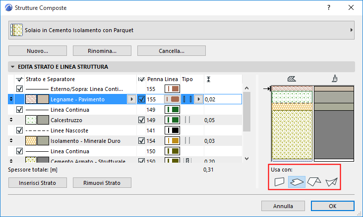Collapse Edita Strato e Linea Struttura panel
The height and width of the screenshot is (217, 363).
(13, 67)
